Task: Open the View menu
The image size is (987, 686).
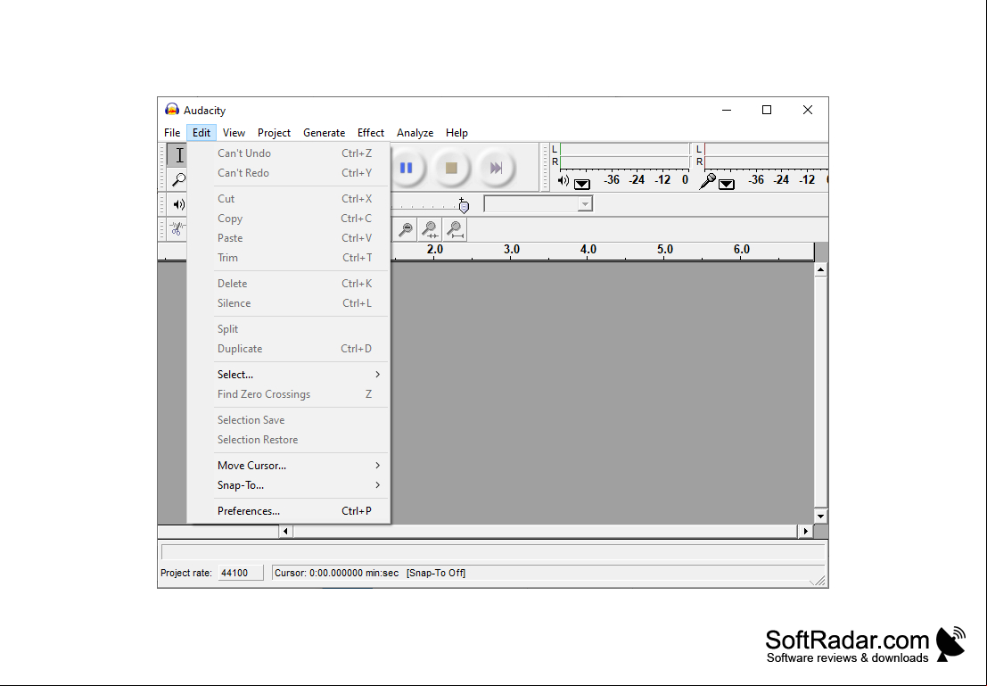Action: pos(234,132)
